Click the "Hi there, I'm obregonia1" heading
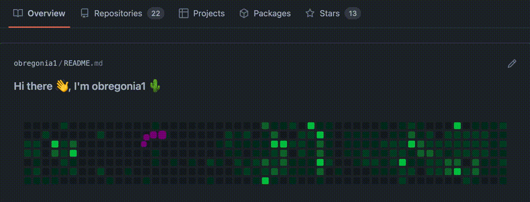The width and height of the screenshot is (530, 202). click(x=87, y=86)
